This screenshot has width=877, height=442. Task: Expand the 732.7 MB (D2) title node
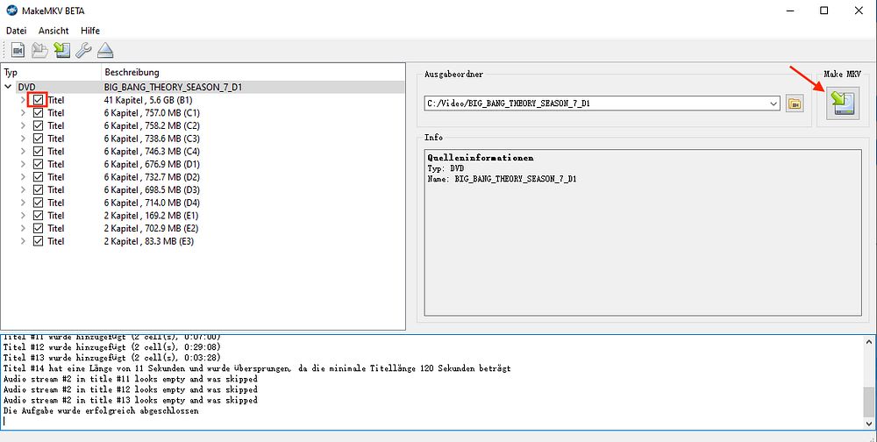pos(23,177)
